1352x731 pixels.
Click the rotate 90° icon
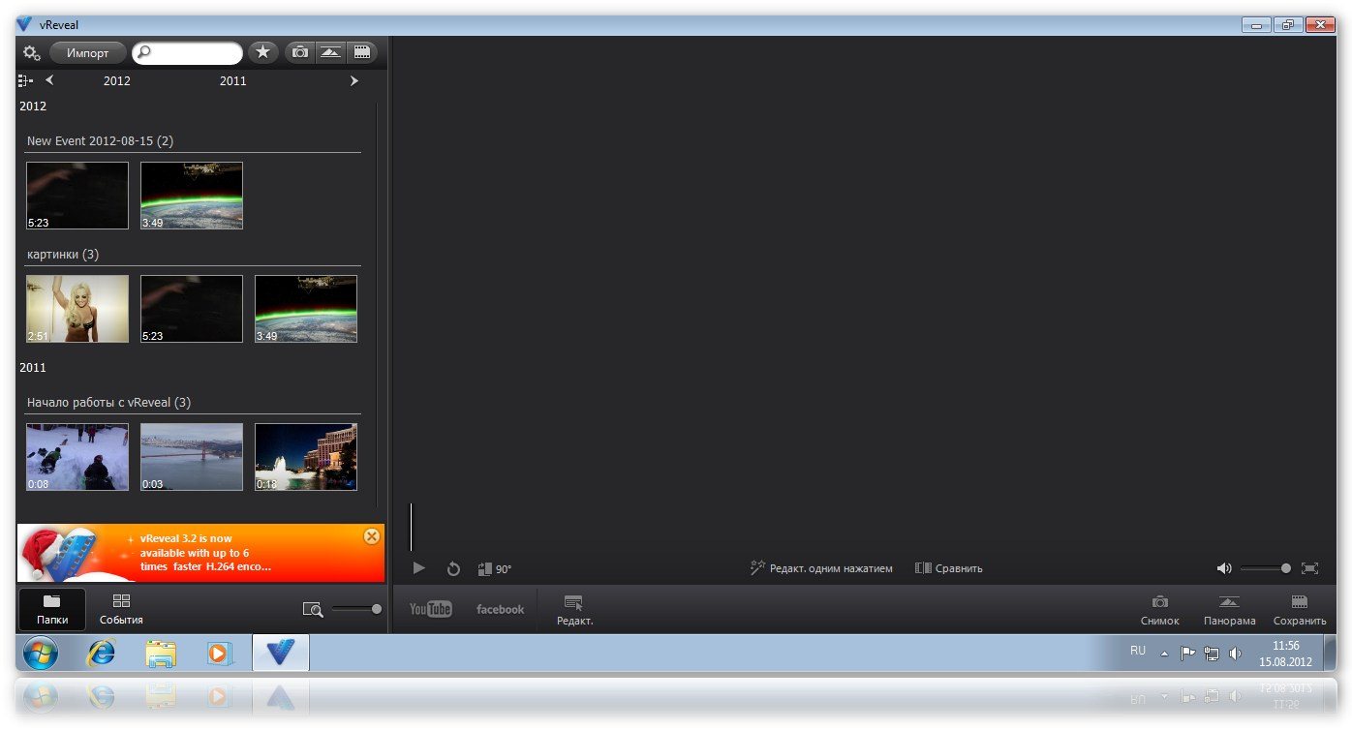tap(494, 569)
